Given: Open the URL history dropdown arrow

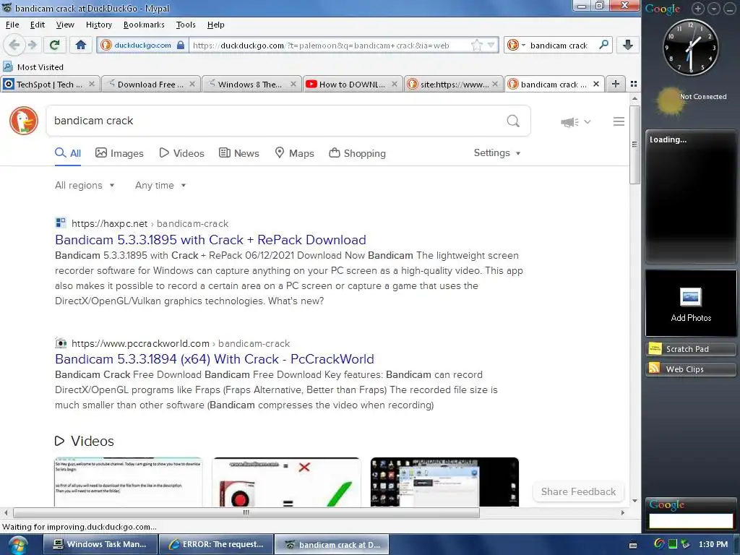Looking at the screenshot, I should pos(491,46).
